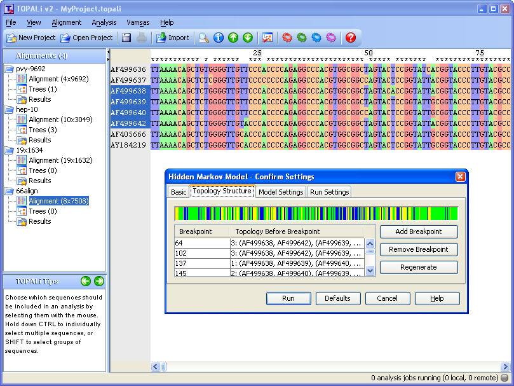Click breakpoint row 102 in table
This screenshot has height=386, width=514.
[269, 253]
